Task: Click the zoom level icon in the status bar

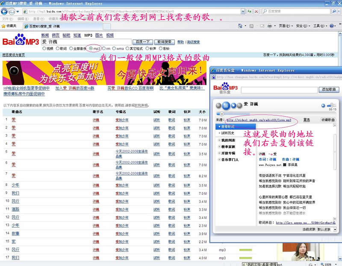Action: point(322,264)
